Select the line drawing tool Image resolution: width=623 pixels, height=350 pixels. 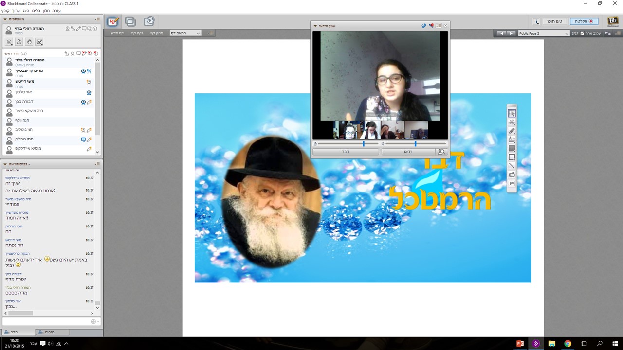[512, 166]
